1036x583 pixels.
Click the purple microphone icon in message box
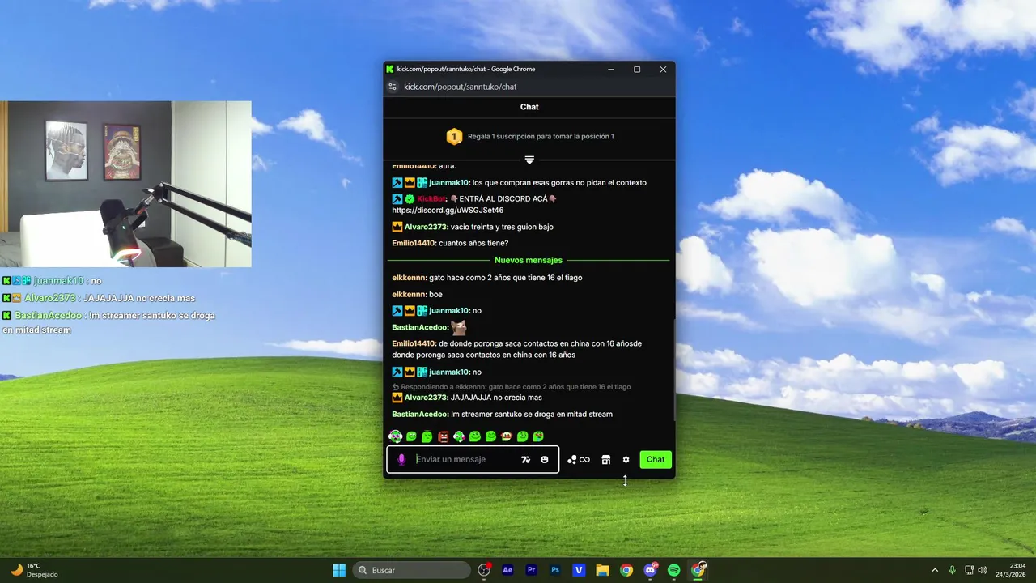tap(401, 460)
